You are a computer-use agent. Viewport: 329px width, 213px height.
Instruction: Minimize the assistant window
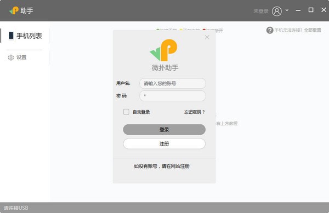click(298, 10)
